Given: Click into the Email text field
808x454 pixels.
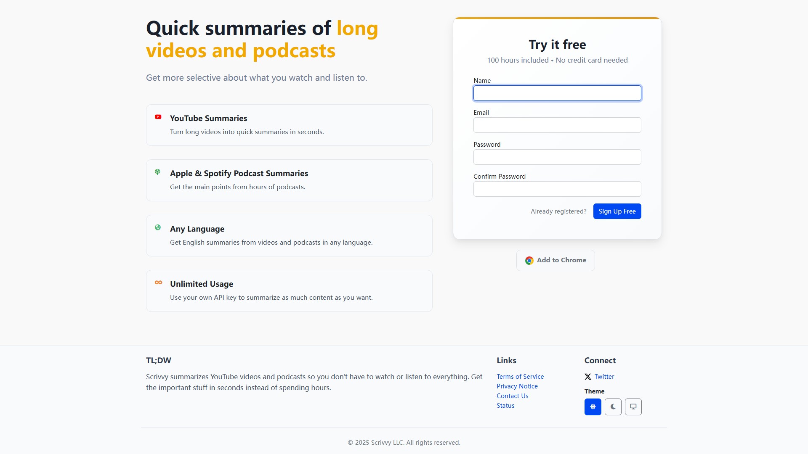Looking at the screenshot, I should [557, 125].
